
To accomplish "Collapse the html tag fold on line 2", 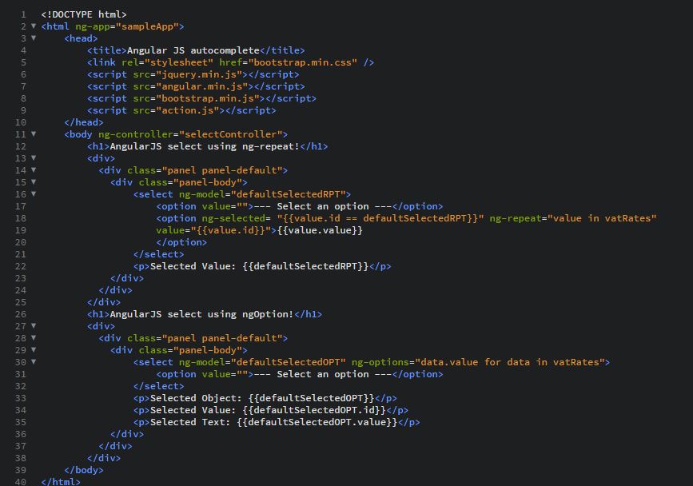I will click(x=33, y=26).
